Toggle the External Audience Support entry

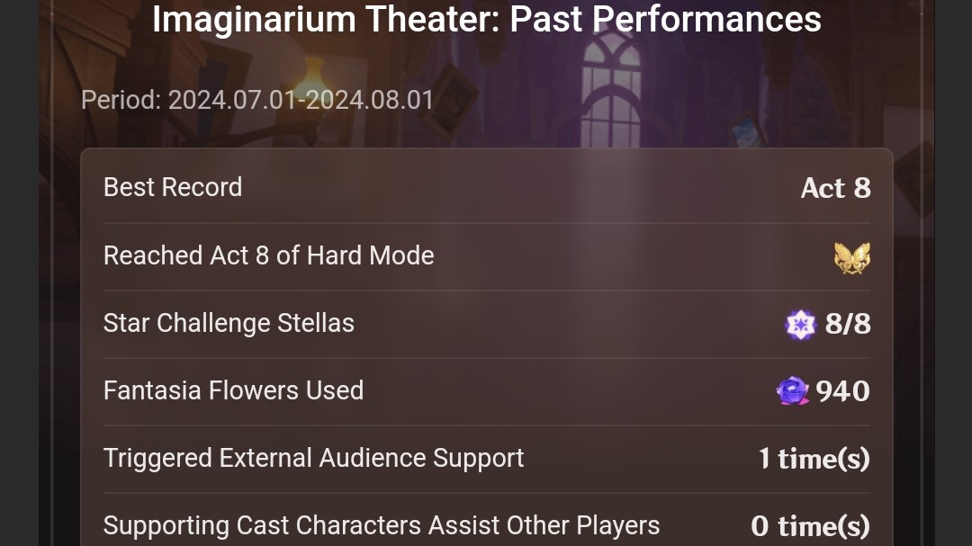pos(486,458)
